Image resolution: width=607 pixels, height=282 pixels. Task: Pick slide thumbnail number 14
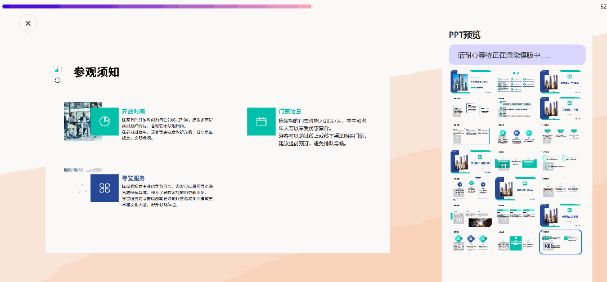click(515, 188)
